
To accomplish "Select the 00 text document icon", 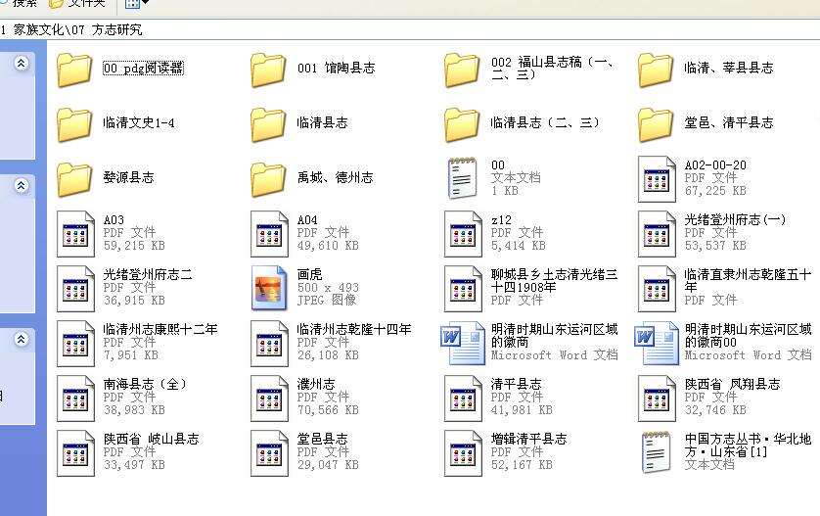I will pyautogui.click(x=462, y=178).
